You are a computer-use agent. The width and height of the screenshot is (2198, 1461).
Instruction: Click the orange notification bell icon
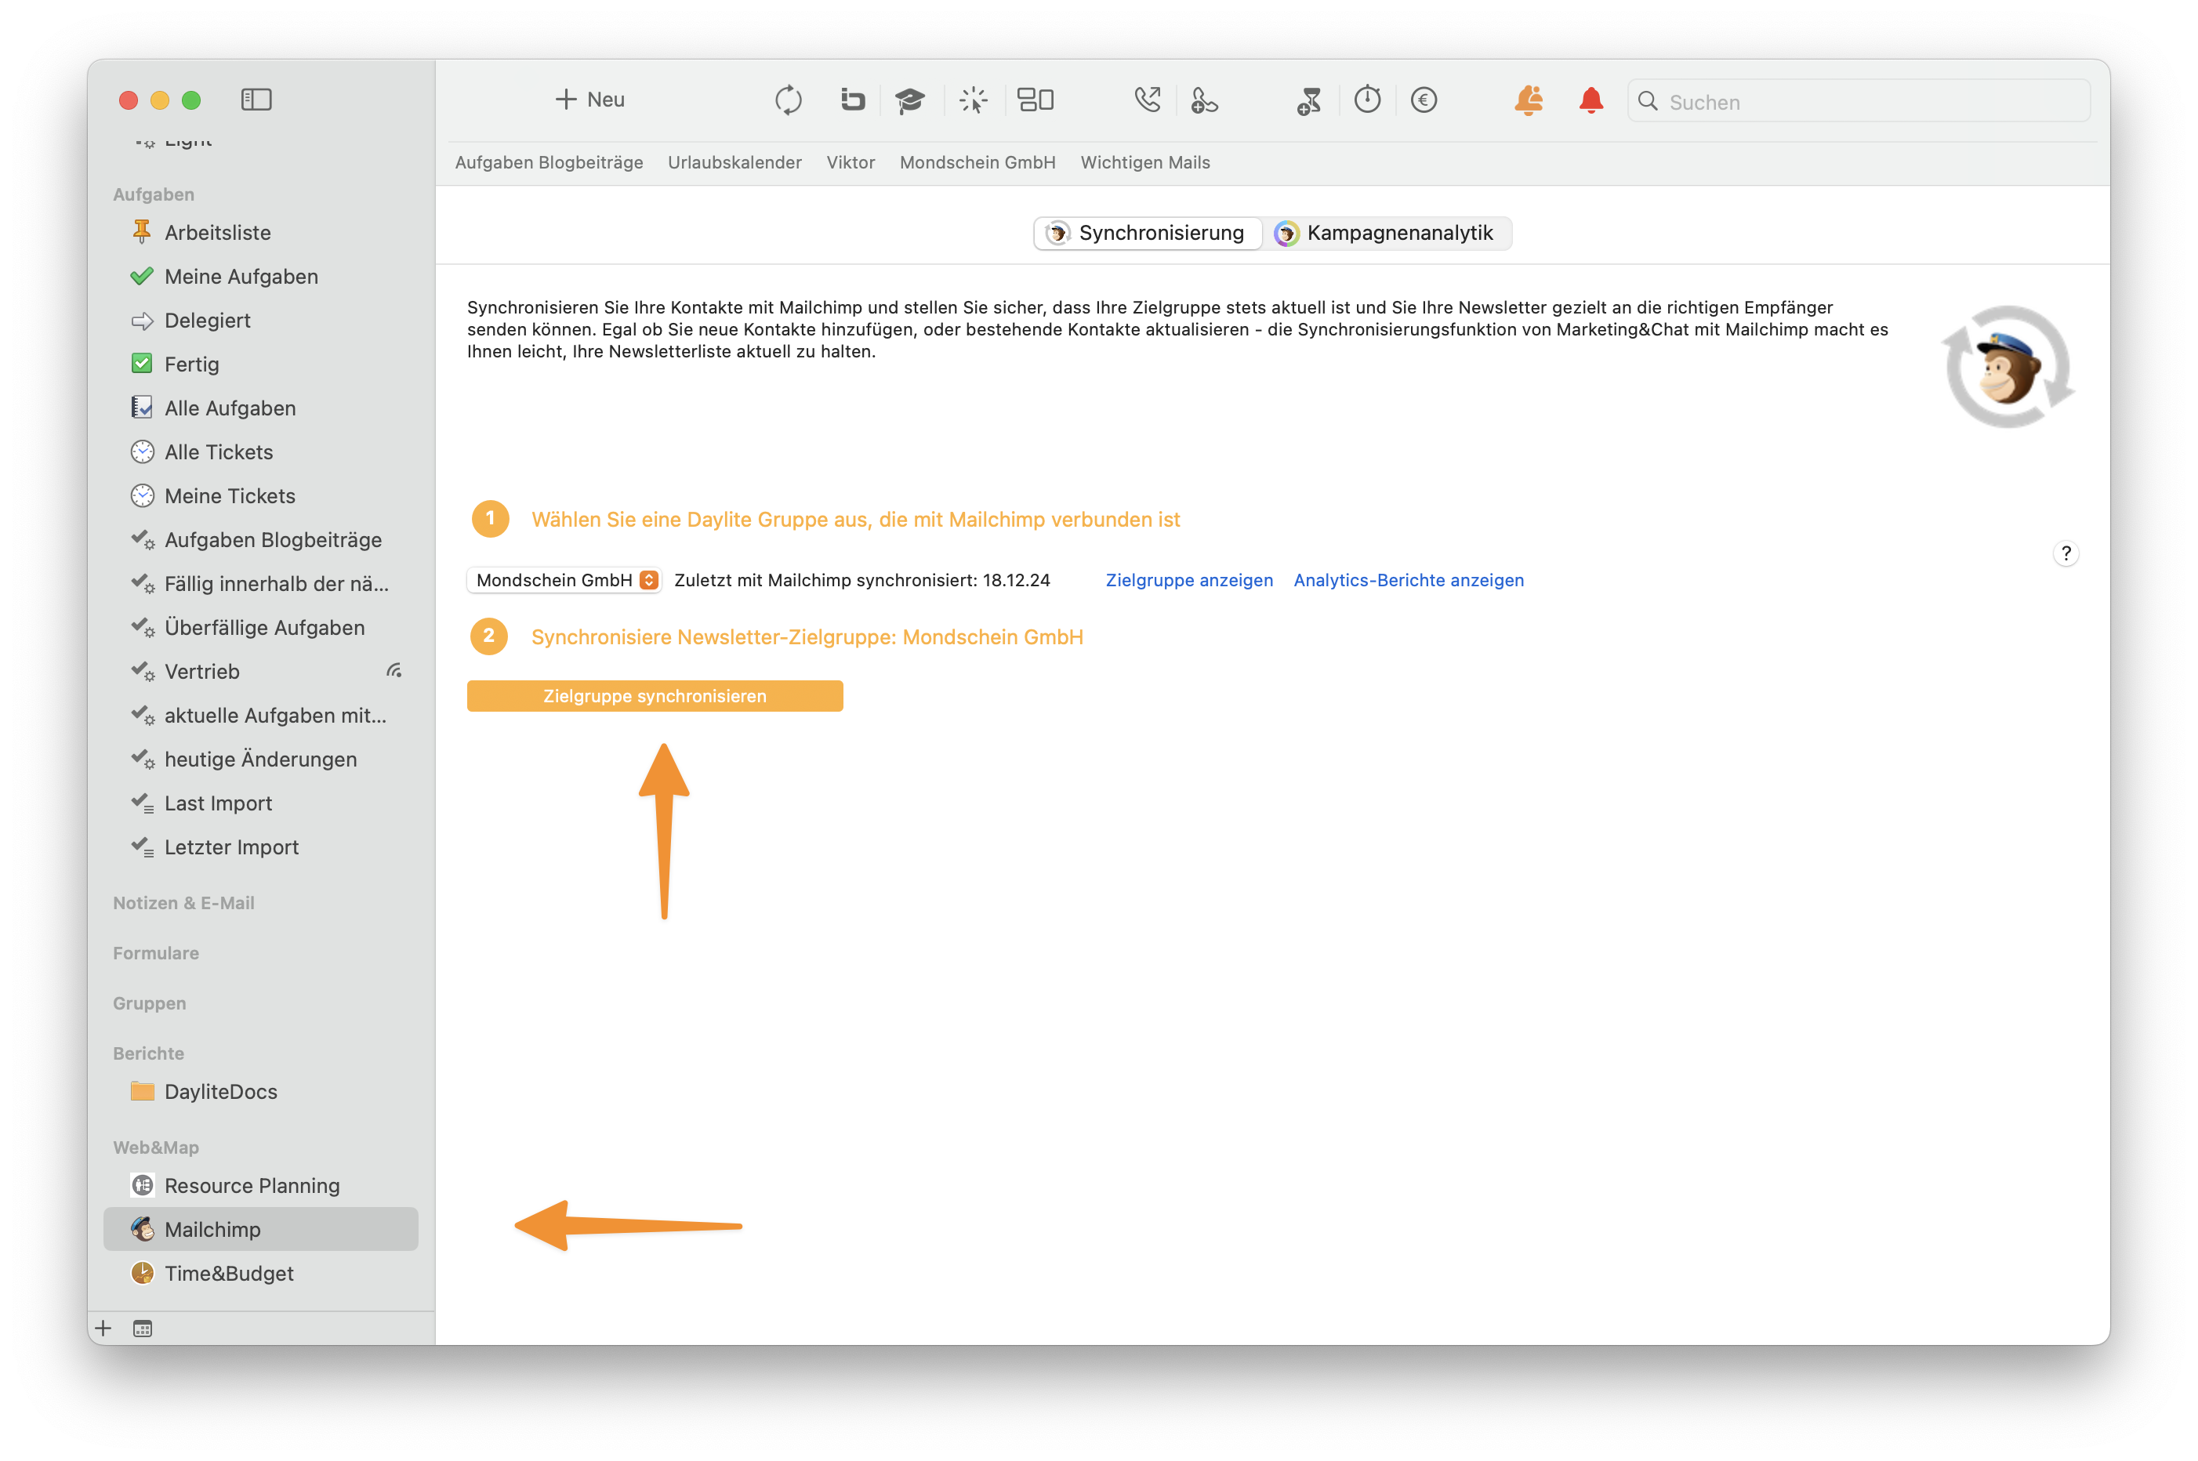click(x=1529, y=100)
